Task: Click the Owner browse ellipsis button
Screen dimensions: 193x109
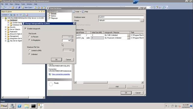Action: pyautogui.click(x=142, y=21)
